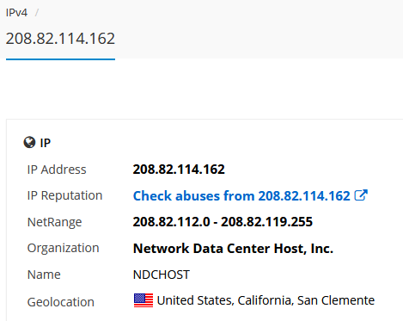This screenshot has height=321, width=403.
Task: Click the NetRange field label
Action: (x=54, y=222)
